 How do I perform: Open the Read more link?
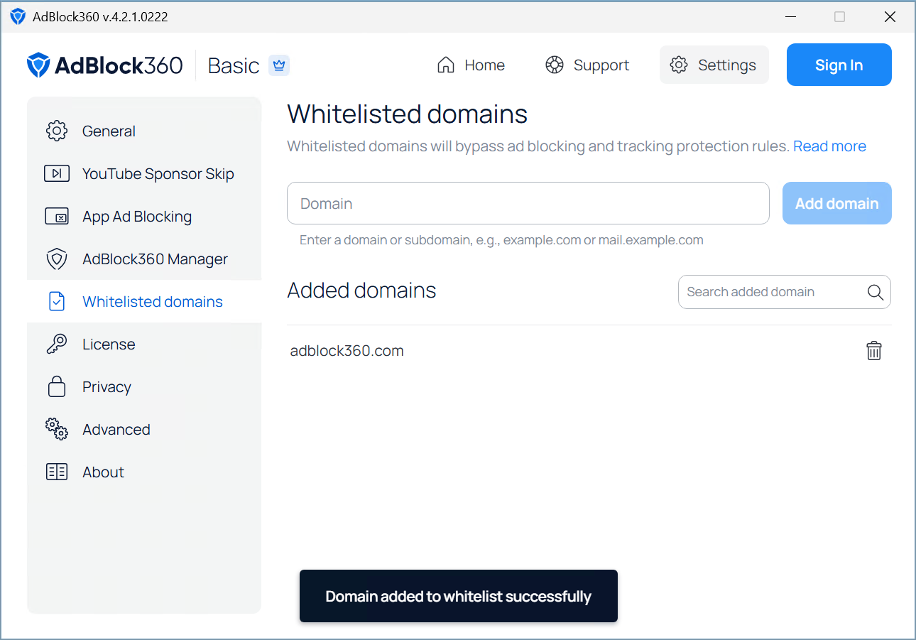tap(829, 146)
